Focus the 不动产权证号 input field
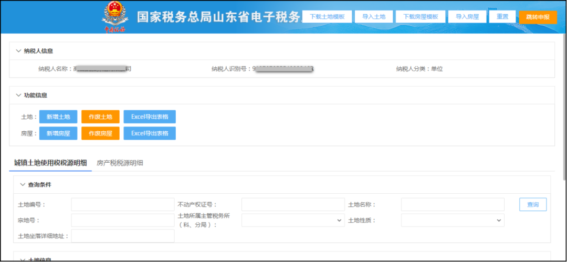Viewport: 567px width, 262px height. 293,204
